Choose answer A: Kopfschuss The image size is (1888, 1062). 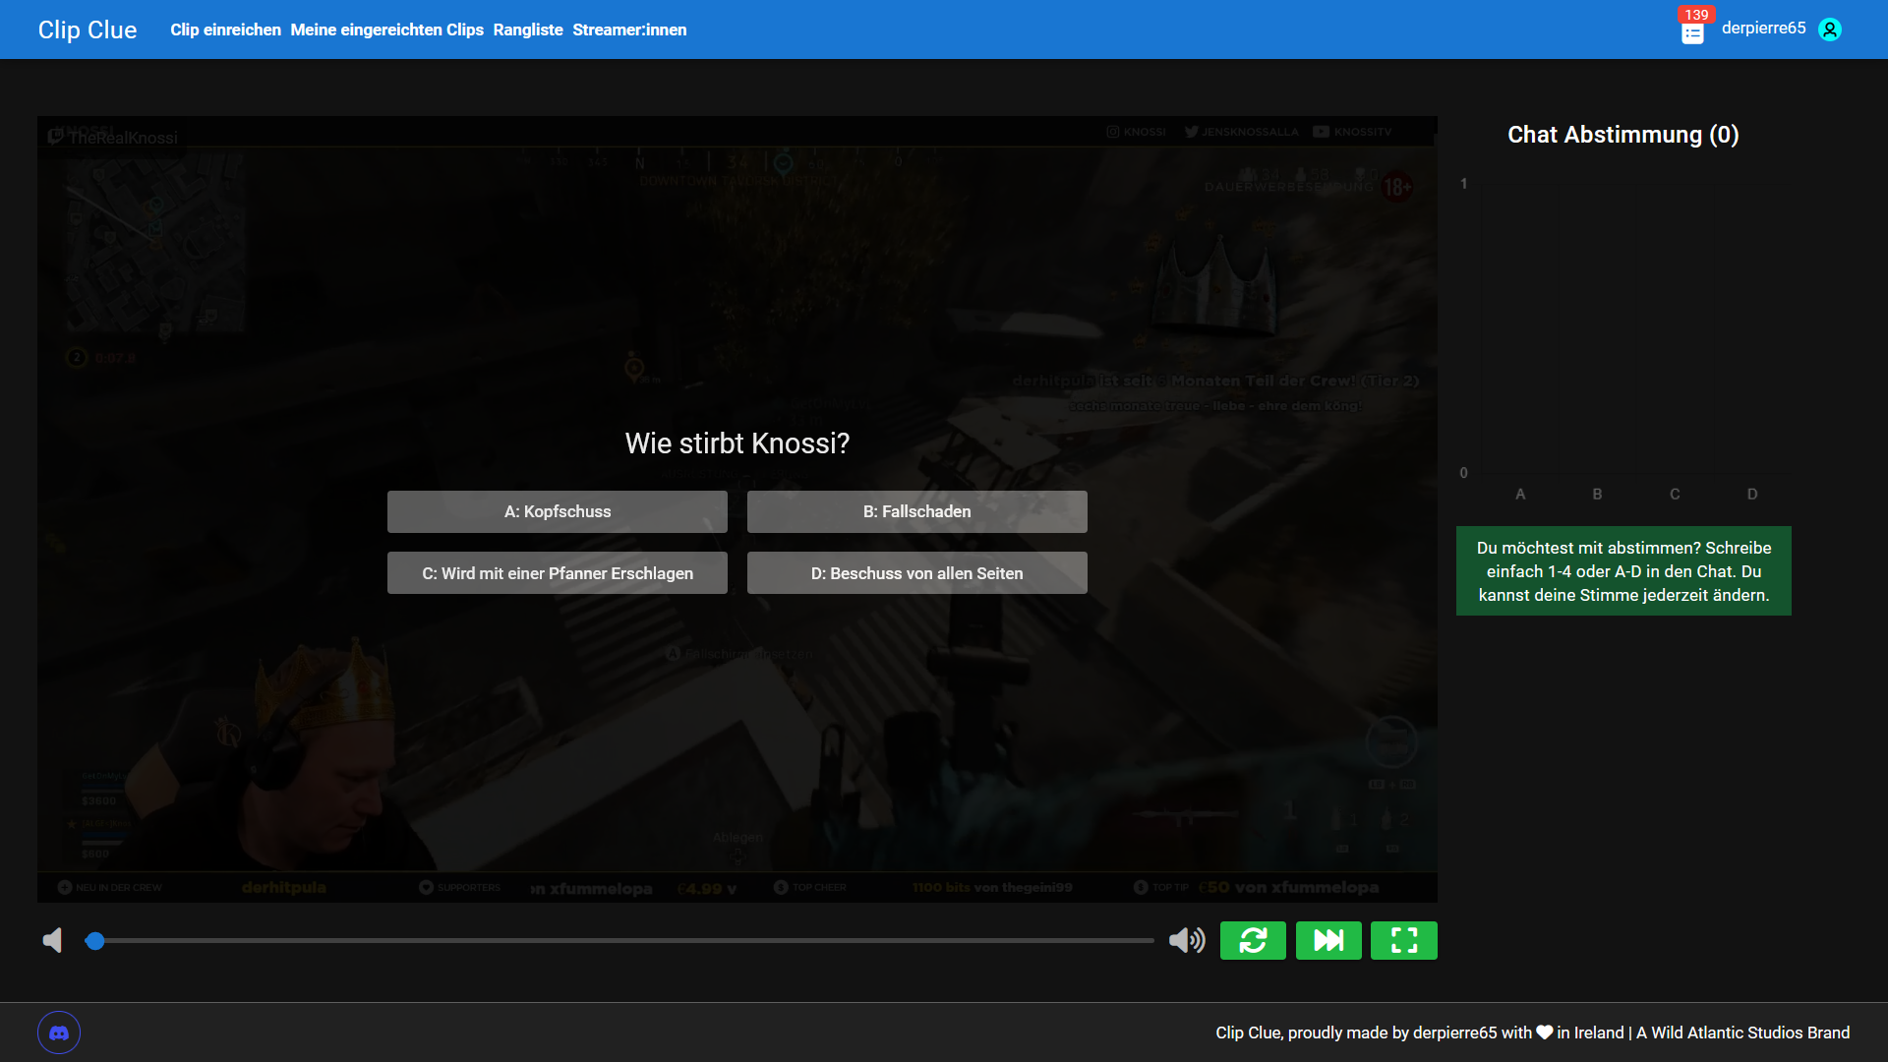coord(558,511)
